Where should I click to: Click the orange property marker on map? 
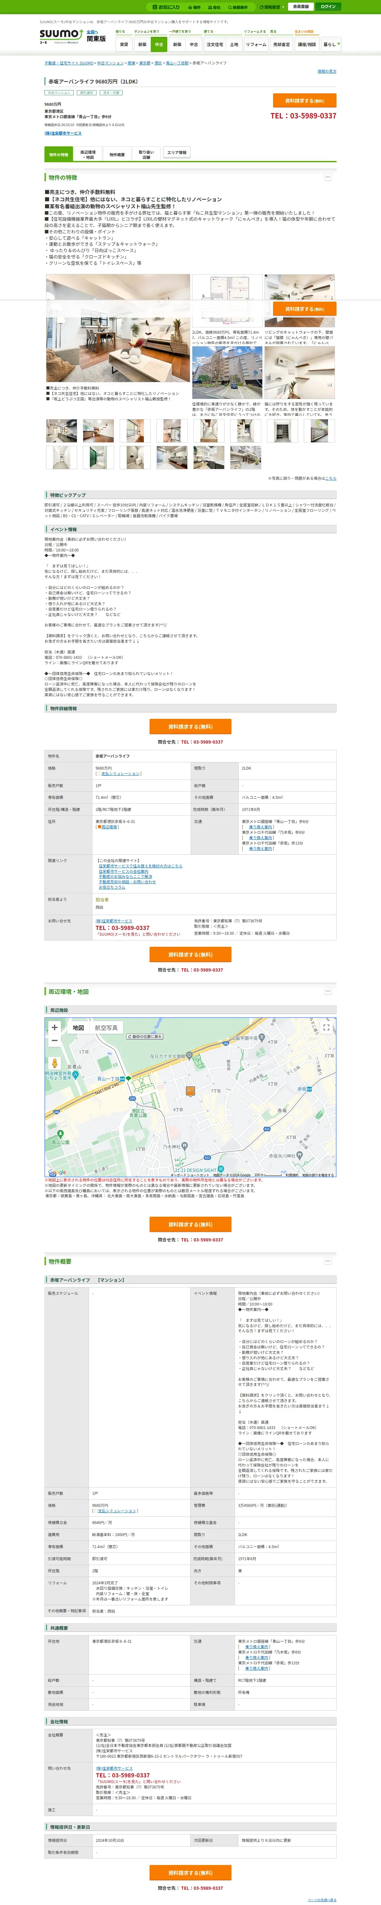pos(190,1092)
